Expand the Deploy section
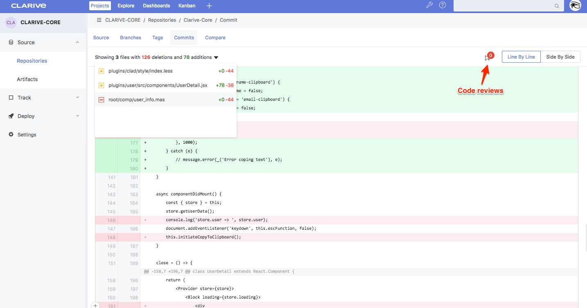This screenshot has height=308, width=587. tap(43, 116)
